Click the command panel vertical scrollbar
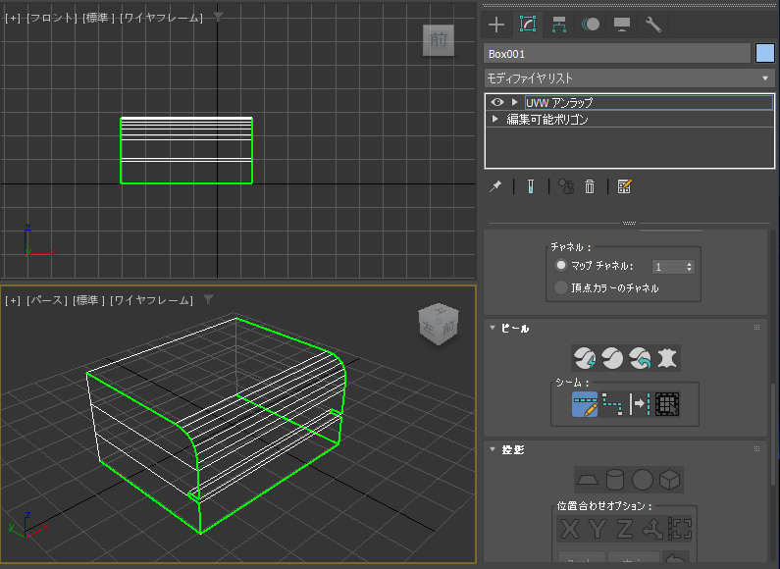This screenshot has width=780, height=569. [772, 434]
